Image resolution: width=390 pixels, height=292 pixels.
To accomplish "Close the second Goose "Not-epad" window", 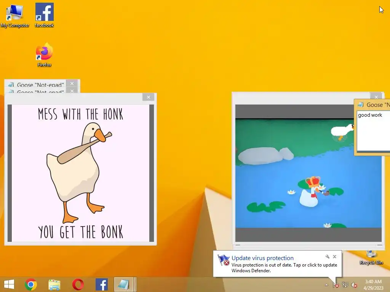I will 72,91.
